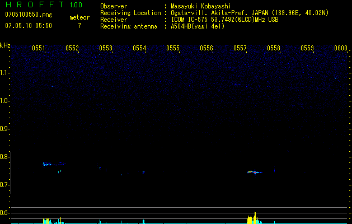
Task: Click the 1.1 kHz axis label
Action: pos(4,73)
